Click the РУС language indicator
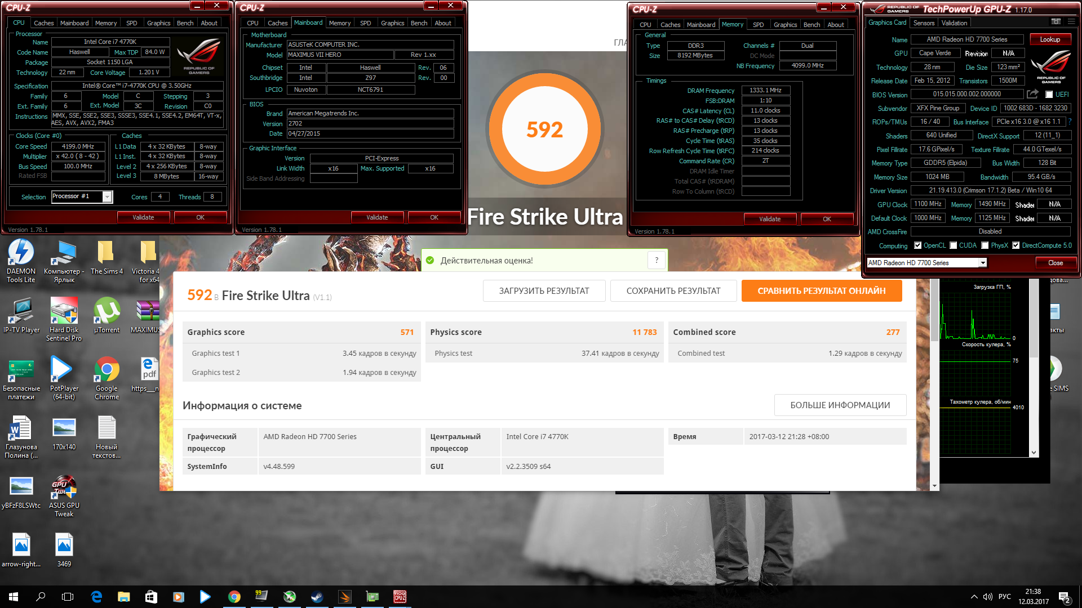This screenshot has width=1082, height=608. (1004, 597)
